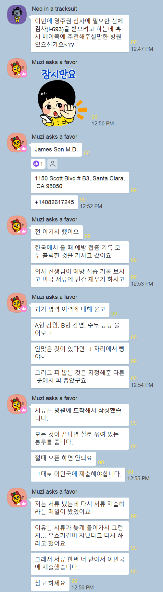This screenshot has width=163, height=592.
Task: Click the thumbs-up reaction with count 1
Action: coord(38,164)
